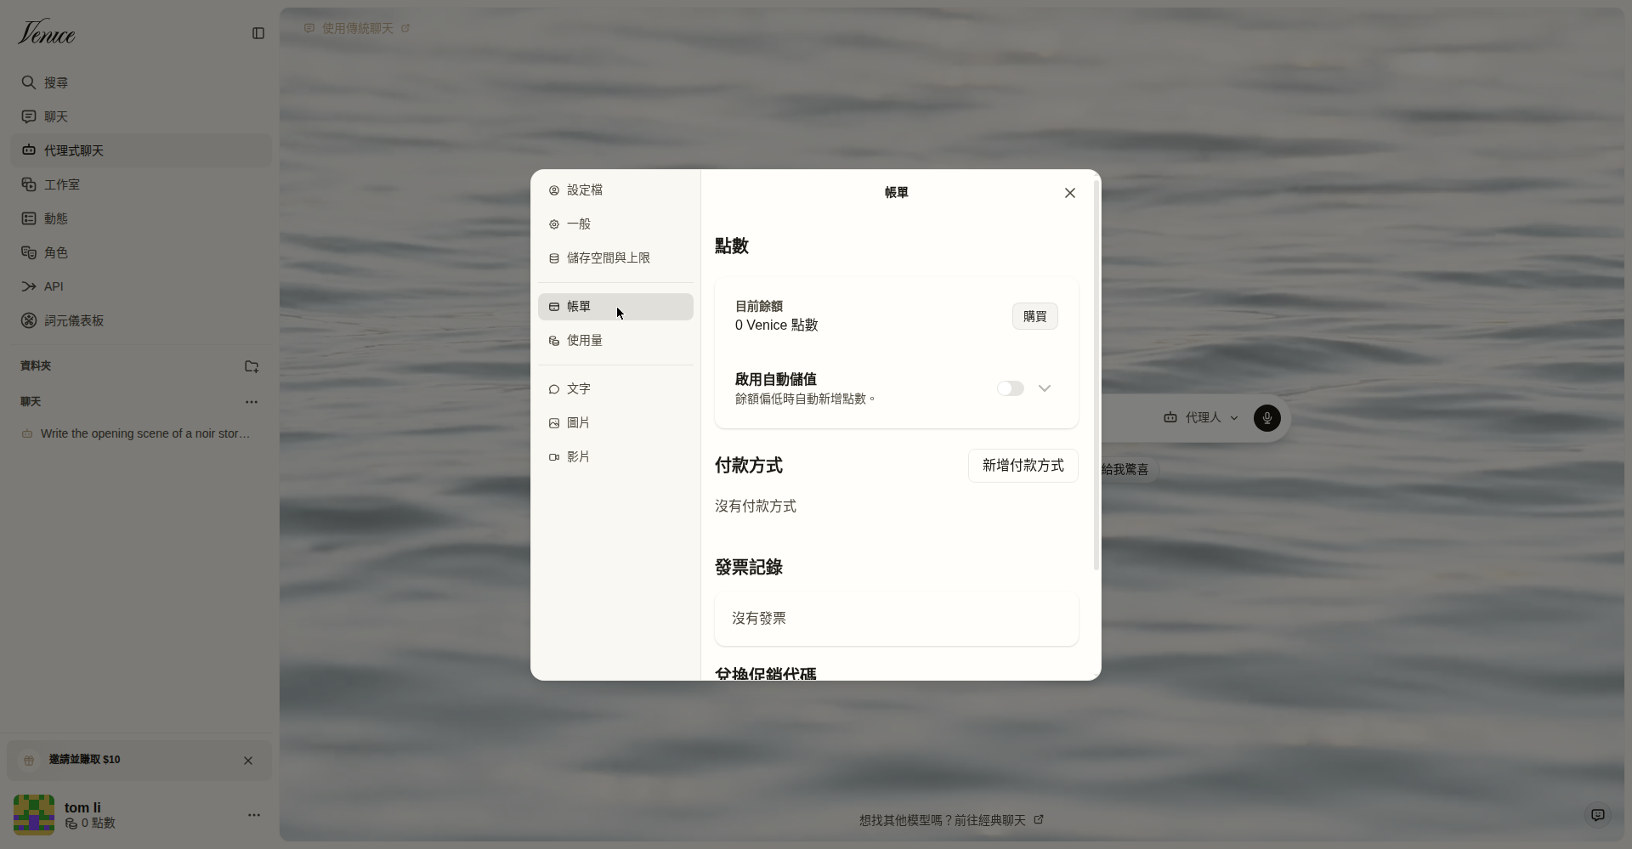
Task: Click 使用傳統聊天 link at top
Action: (357, 28)
